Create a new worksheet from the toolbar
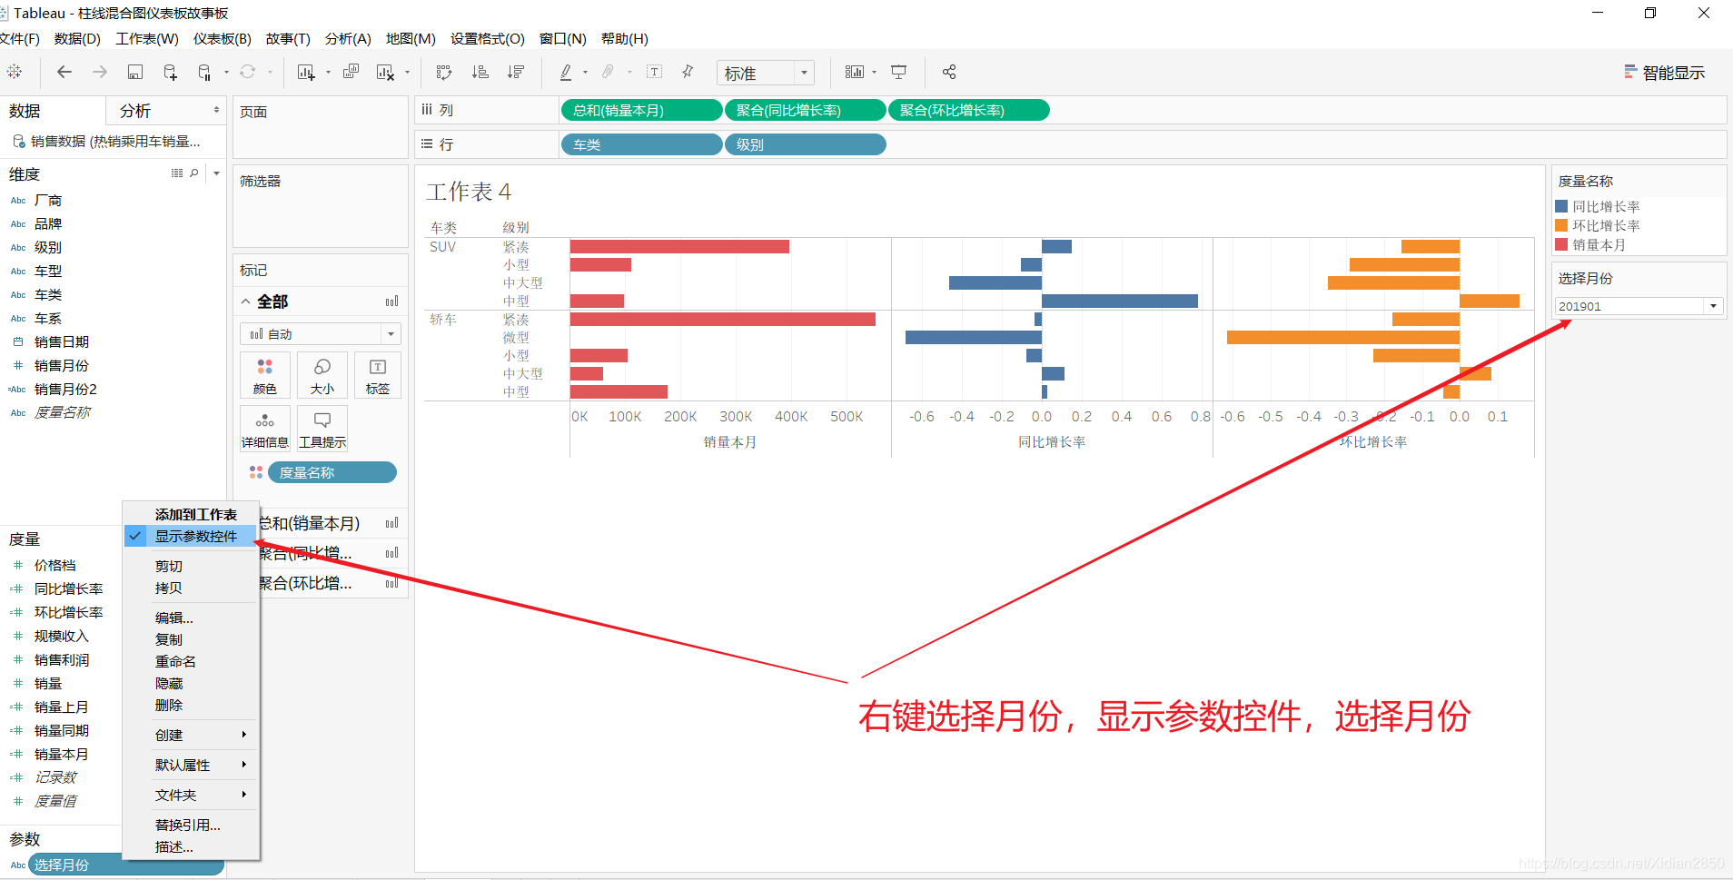This screenshot has height=880, width=1733. pos(306,72)
